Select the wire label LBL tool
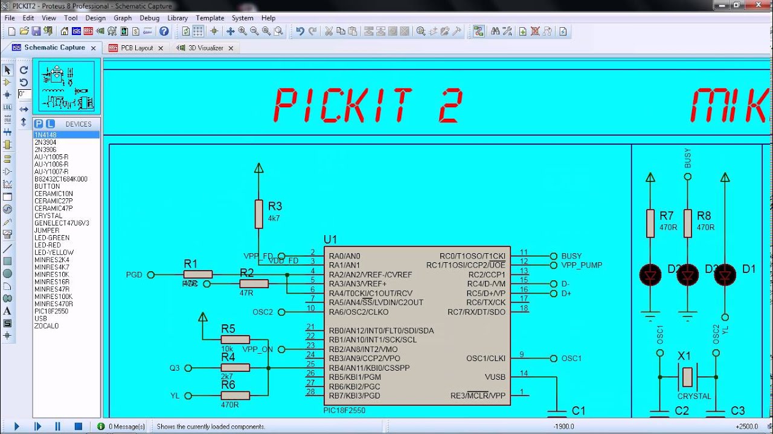The image size is (773, 434). 7,107
